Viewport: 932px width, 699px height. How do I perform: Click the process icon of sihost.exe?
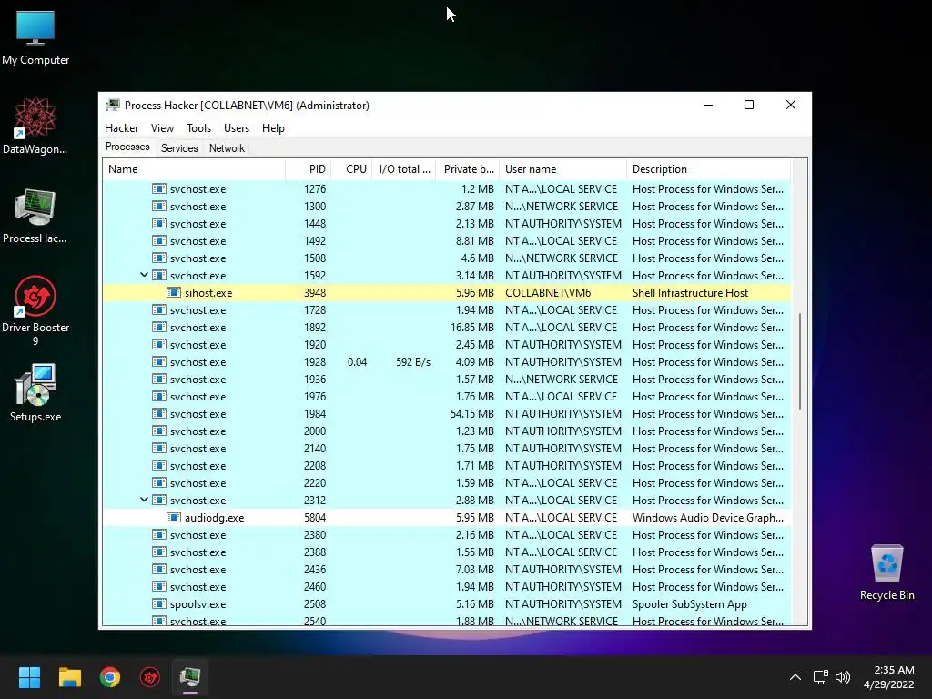pyautogui.click(x=174, y=292)
